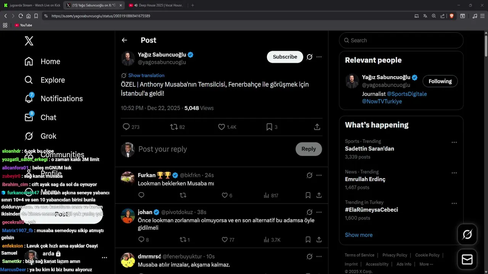Expand More footer links menu
The image size is (488, 274).
coord(426,264)
